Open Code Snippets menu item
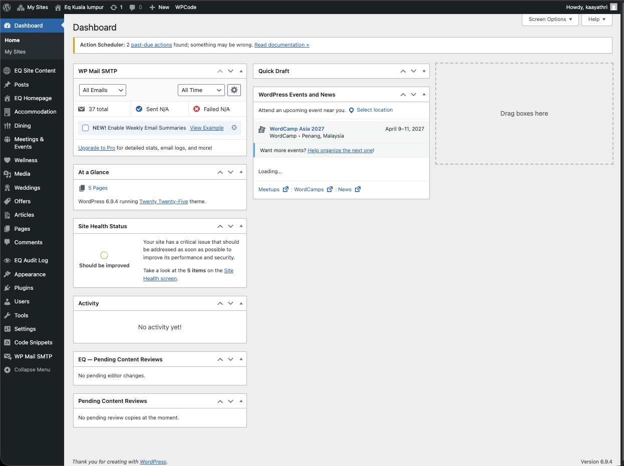 tap(32, 342)
